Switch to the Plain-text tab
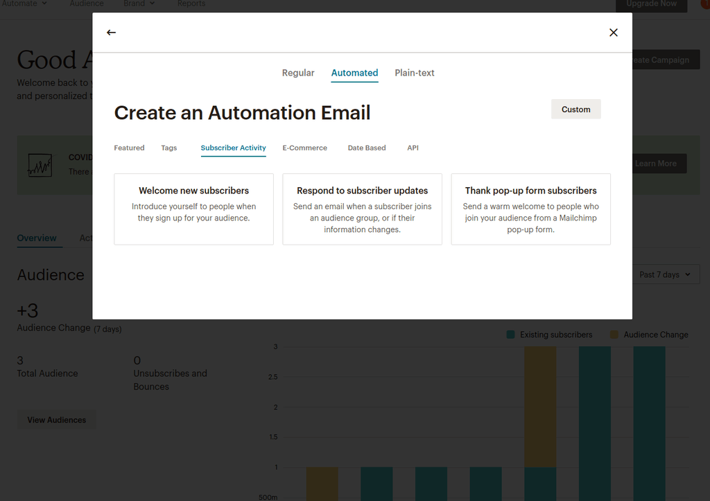 [415, 73]
